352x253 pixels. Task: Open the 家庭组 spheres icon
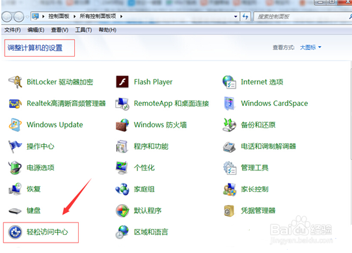122,189
